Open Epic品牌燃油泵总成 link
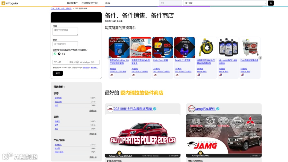Image resolution: width=288 pixels, height=162 pixels. [249, 60]
